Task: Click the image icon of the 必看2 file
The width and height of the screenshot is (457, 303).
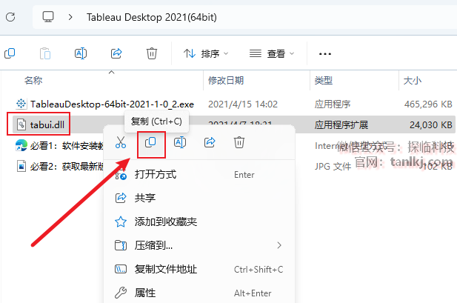Action: pos(21,166)
